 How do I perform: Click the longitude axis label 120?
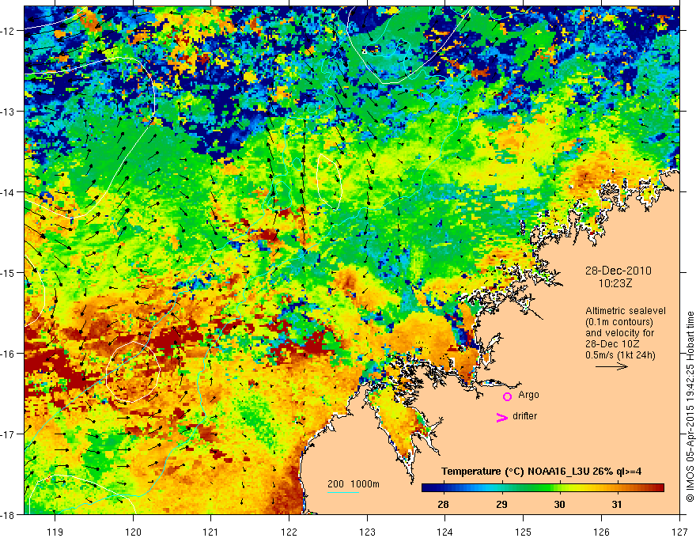click(x=133, y=532)
